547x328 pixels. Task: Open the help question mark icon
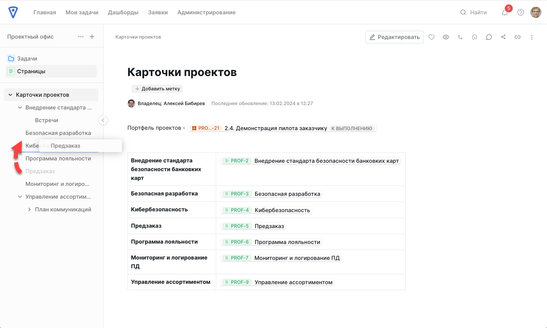click(521, 12)
